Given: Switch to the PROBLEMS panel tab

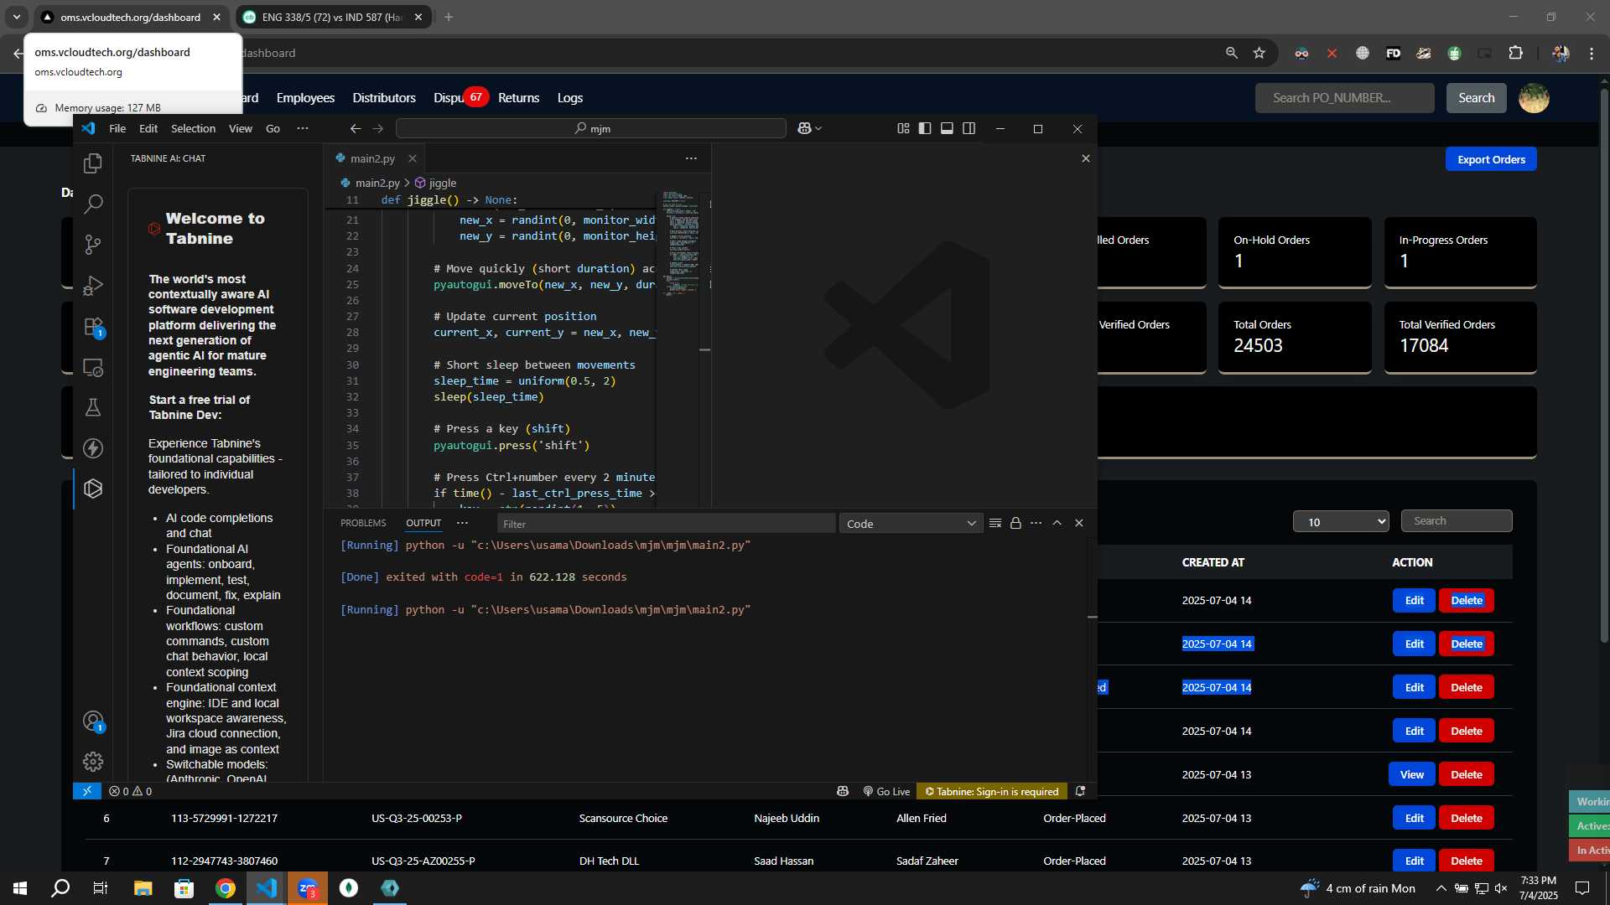Looking at the screenshot, I should (x=363, y=523).
